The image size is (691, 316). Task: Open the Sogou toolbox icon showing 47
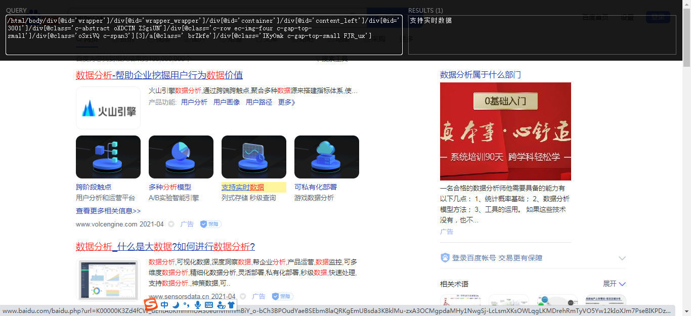click(x=221, y=306)
